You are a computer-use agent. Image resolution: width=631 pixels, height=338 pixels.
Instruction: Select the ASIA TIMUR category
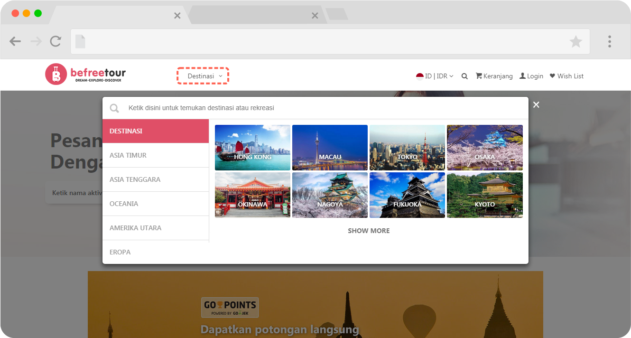tap(156, 155)
